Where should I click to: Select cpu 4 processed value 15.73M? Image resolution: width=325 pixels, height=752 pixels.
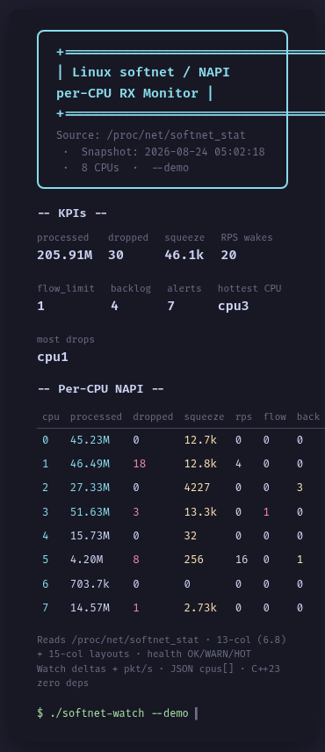tap(90, 536)
